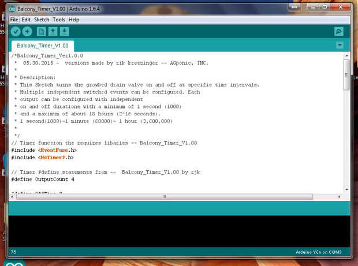Click the MsTimer2 library name

tap(53, 158)
